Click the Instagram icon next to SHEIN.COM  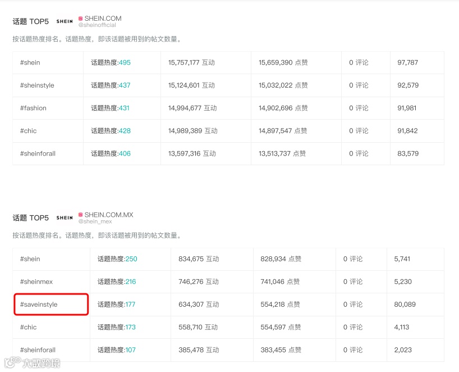click(x=80, y=19)
